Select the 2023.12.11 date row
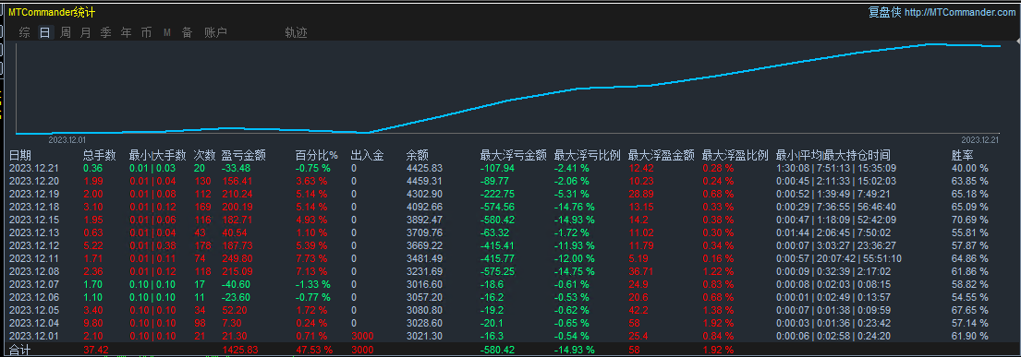The image size is (1021, 357). pos(34,258)
